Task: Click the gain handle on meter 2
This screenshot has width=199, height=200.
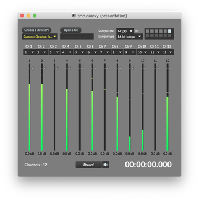Action: pos(44,68)
